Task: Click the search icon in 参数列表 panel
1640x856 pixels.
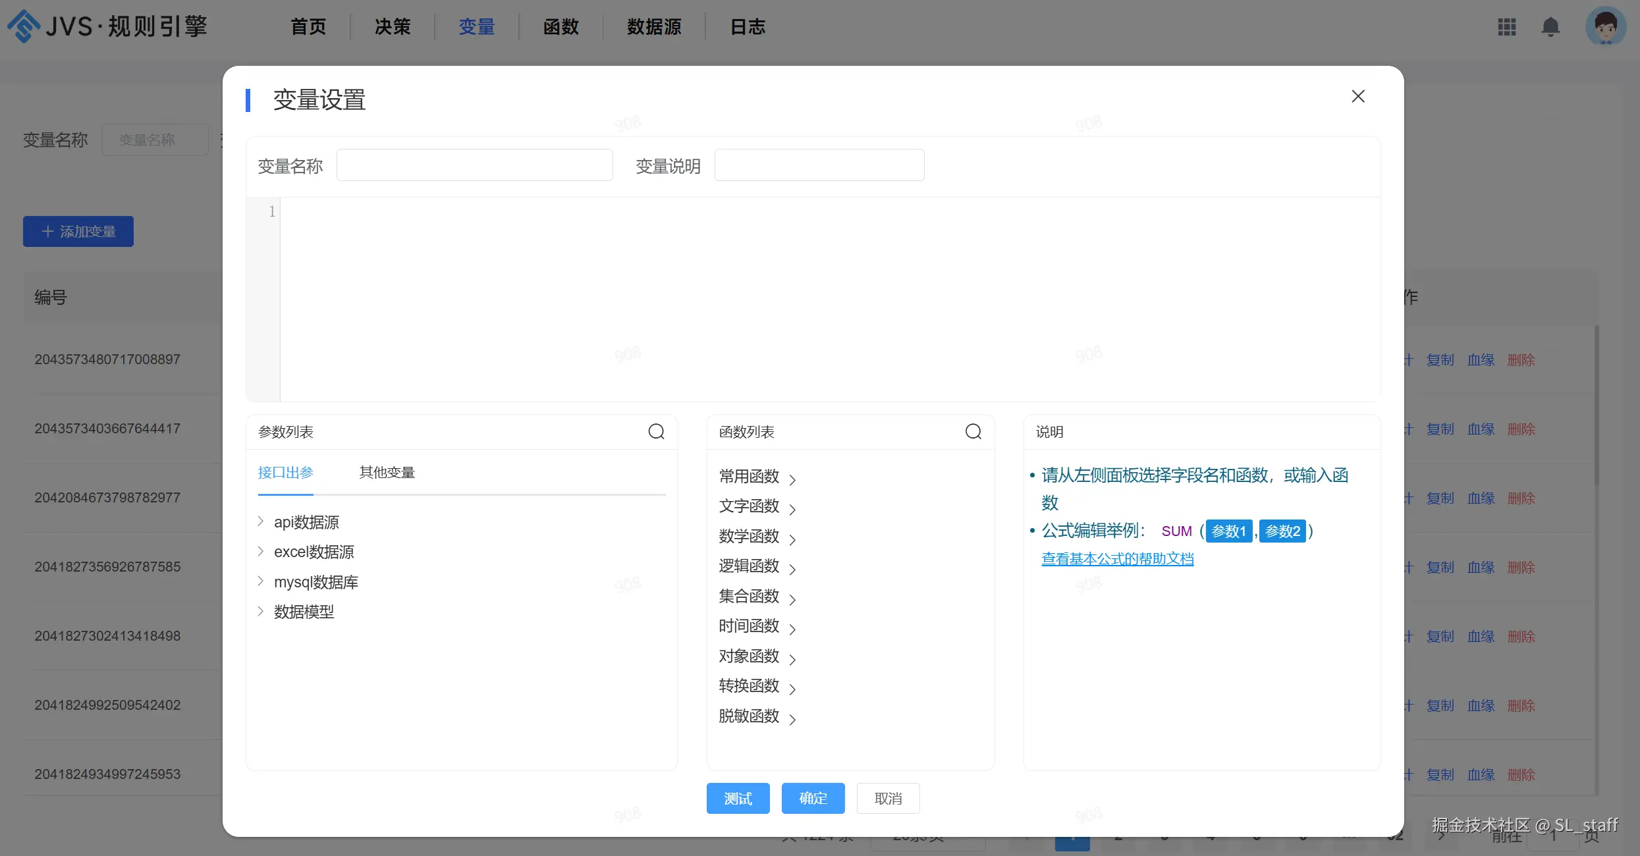Action: click(x=656, y=431)
